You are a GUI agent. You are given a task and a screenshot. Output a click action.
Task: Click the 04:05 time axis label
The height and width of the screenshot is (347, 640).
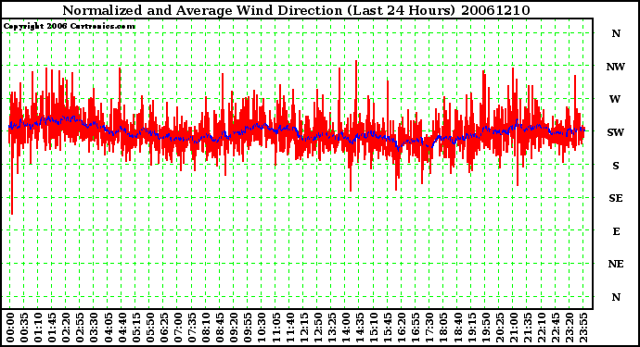pyautogui.click(x=108, y=328)
